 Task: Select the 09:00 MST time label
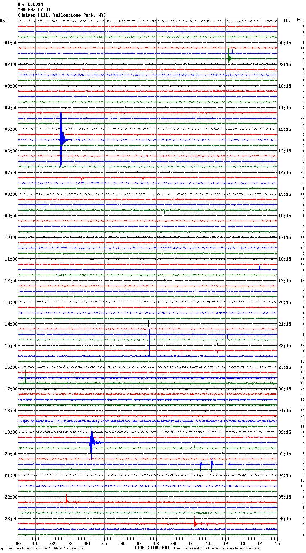pyautogui.click(x=11, y=216)
